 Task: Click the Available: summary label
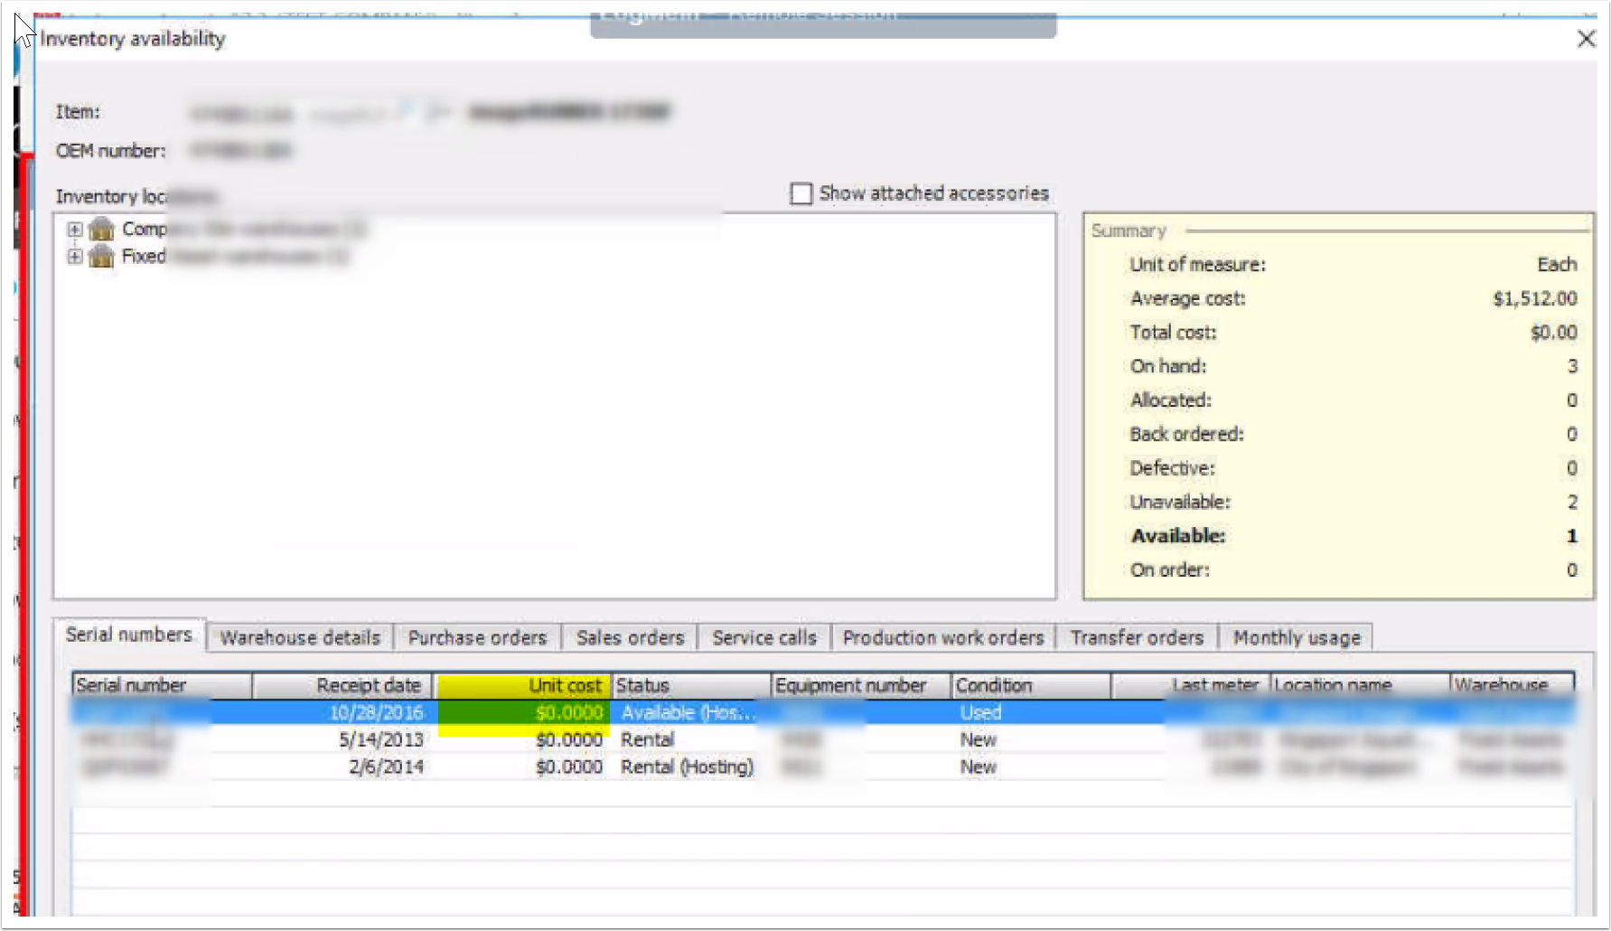[1178, 536]
